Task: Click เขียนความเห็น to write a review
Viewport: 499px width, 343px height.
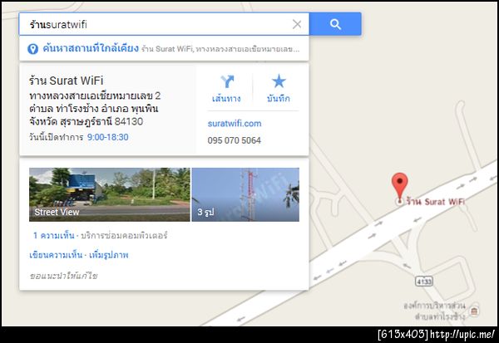Action: pos(56,255)
